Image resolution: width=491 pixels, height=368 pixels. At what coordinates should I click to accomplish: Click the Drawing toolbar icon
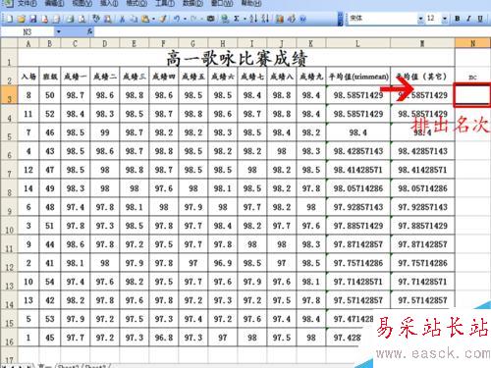(x=291, y=19)
